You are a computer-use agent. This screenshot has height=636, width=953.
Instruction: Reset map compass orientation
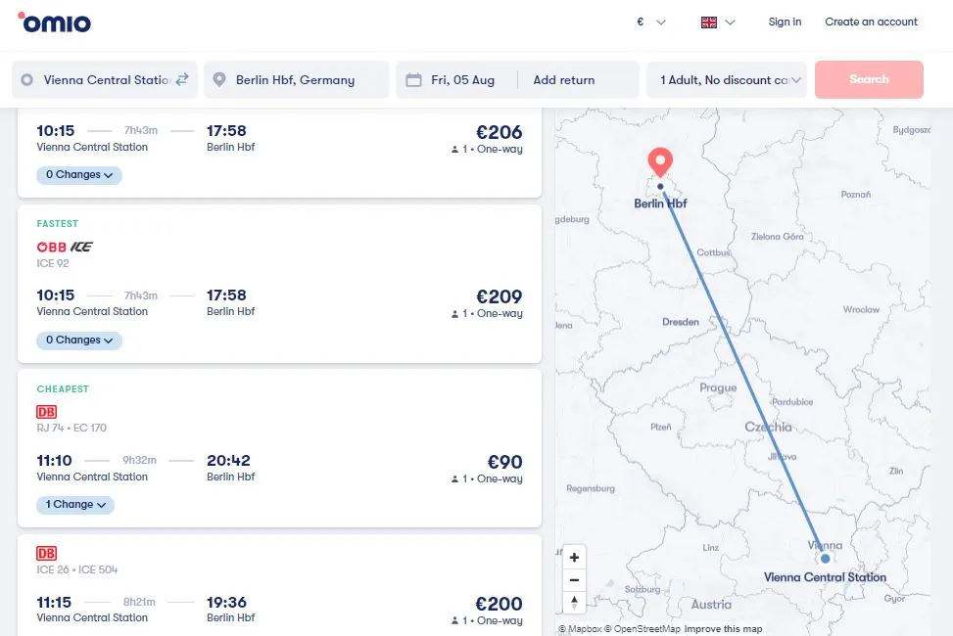[574, 603]
